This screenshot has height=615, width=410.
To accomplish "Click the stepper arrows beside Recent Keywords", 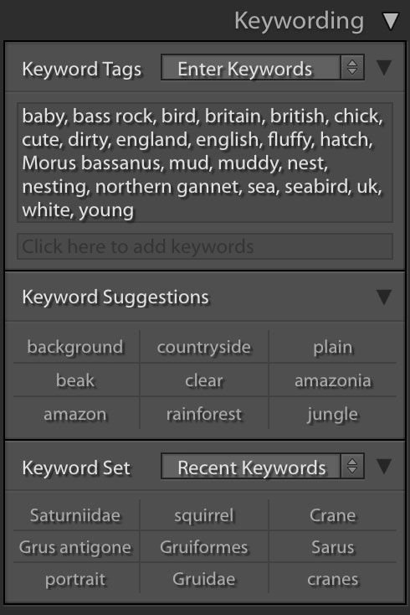I will click(x=352, y=467).
